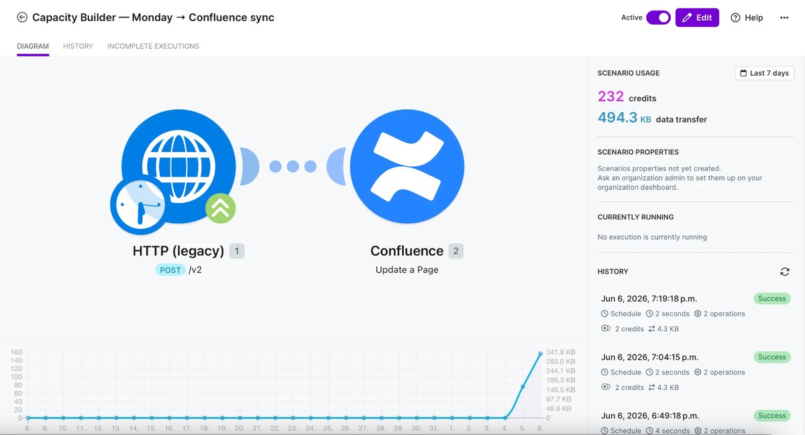Click the credits coin icon in 7:19:18 run
805x435 pixels.
pos(606,328)
